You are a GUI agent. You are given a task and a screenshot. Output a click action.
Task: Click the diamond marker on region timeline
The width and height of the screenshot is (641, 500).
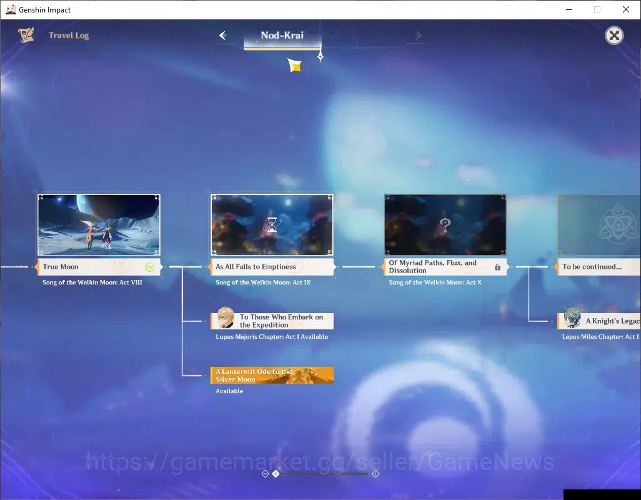point(320,57)
